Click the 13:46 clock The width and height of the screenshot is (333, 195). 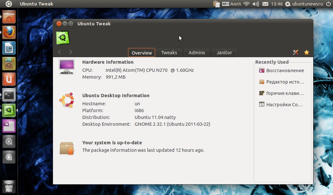(277, 4)
